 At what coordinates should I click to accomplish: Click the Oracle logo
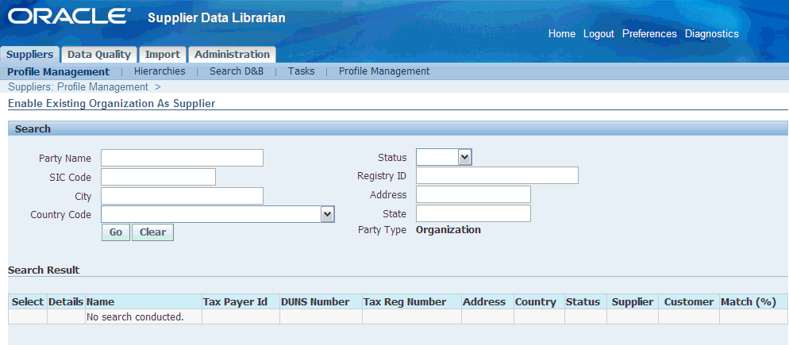click(69, 17)
